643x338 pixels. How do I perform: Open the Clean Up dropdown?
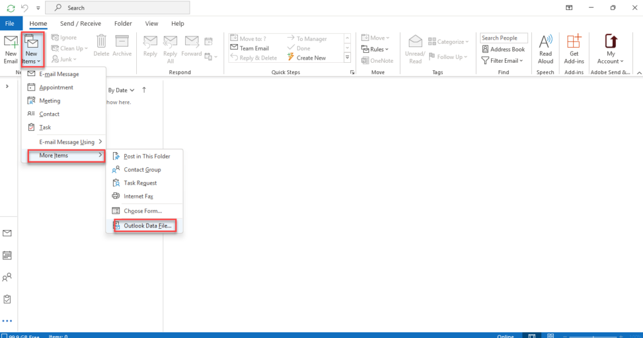(69, 48)
